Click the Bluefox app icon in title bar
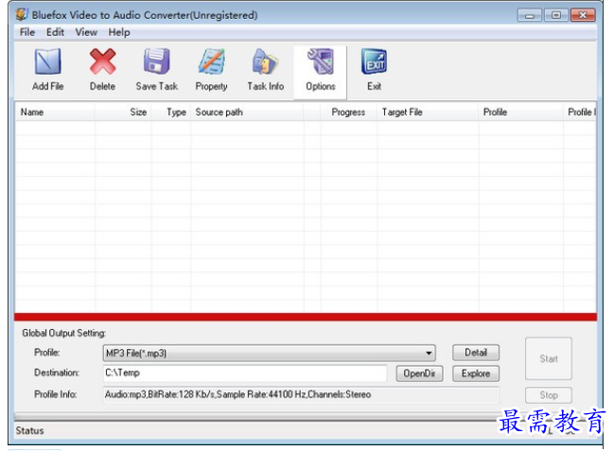Screen dimensions: 614x451 (22, 14)
